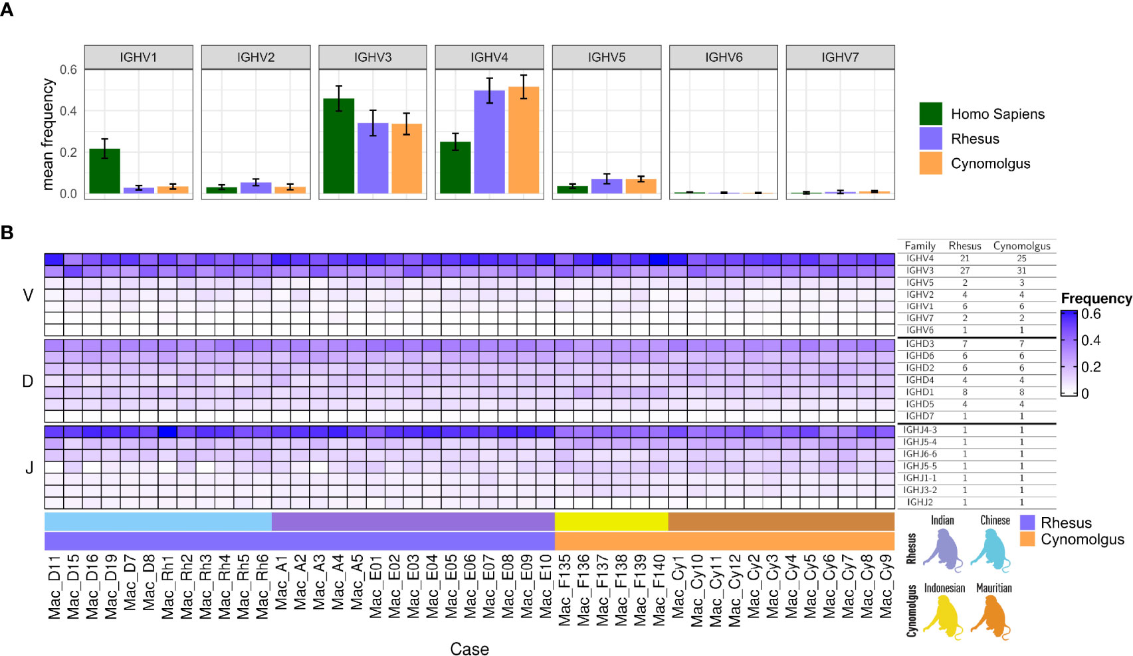Click the Family column header

coord(920,246)
